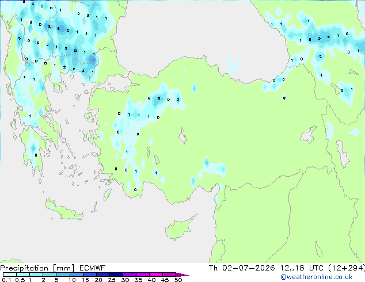
Task: Click the '0.1' legend scale label
Action: 6,280
